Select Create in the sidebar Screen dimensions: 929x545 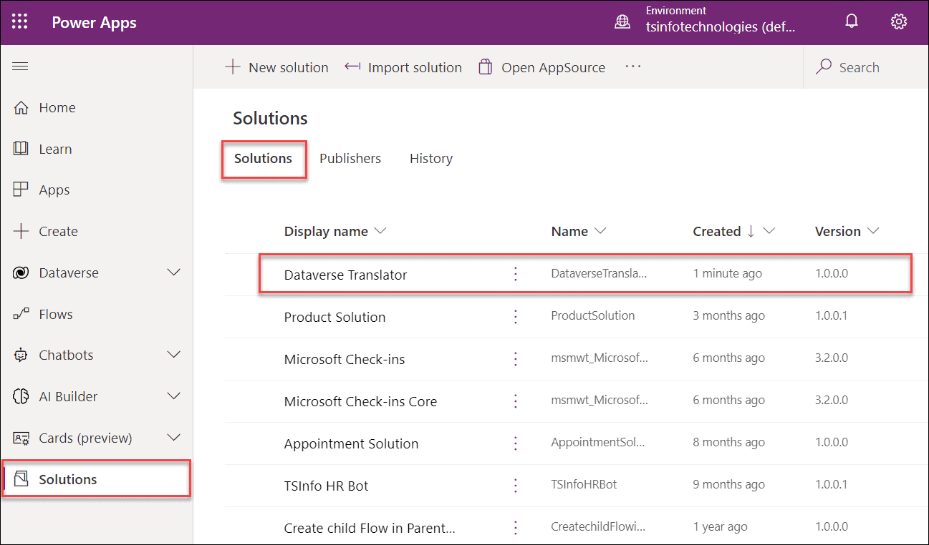[58, 230]
